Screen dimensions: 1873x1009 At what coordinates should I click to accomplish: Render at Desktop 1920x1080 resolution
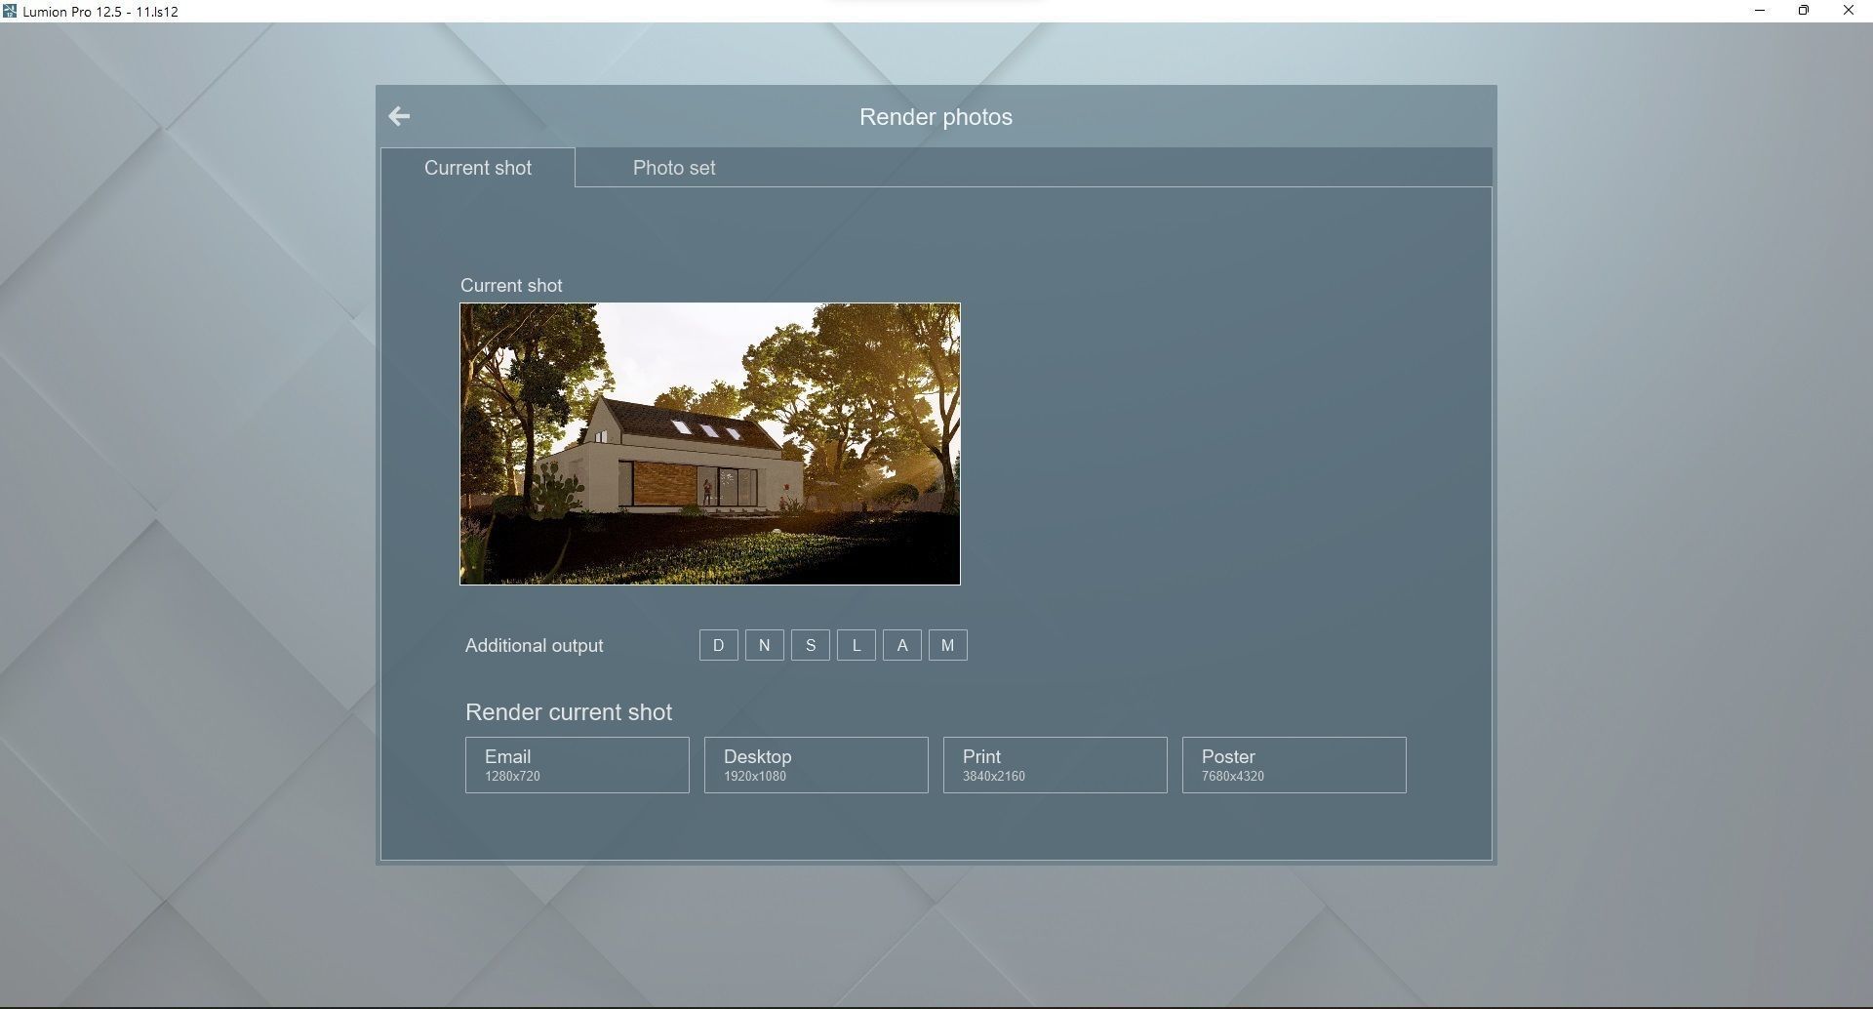tap(817, 765)
